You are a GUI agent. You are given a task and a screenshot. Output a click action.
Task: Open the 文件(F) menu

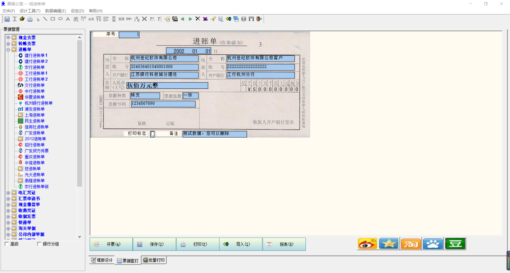click(x=8, y=11)
